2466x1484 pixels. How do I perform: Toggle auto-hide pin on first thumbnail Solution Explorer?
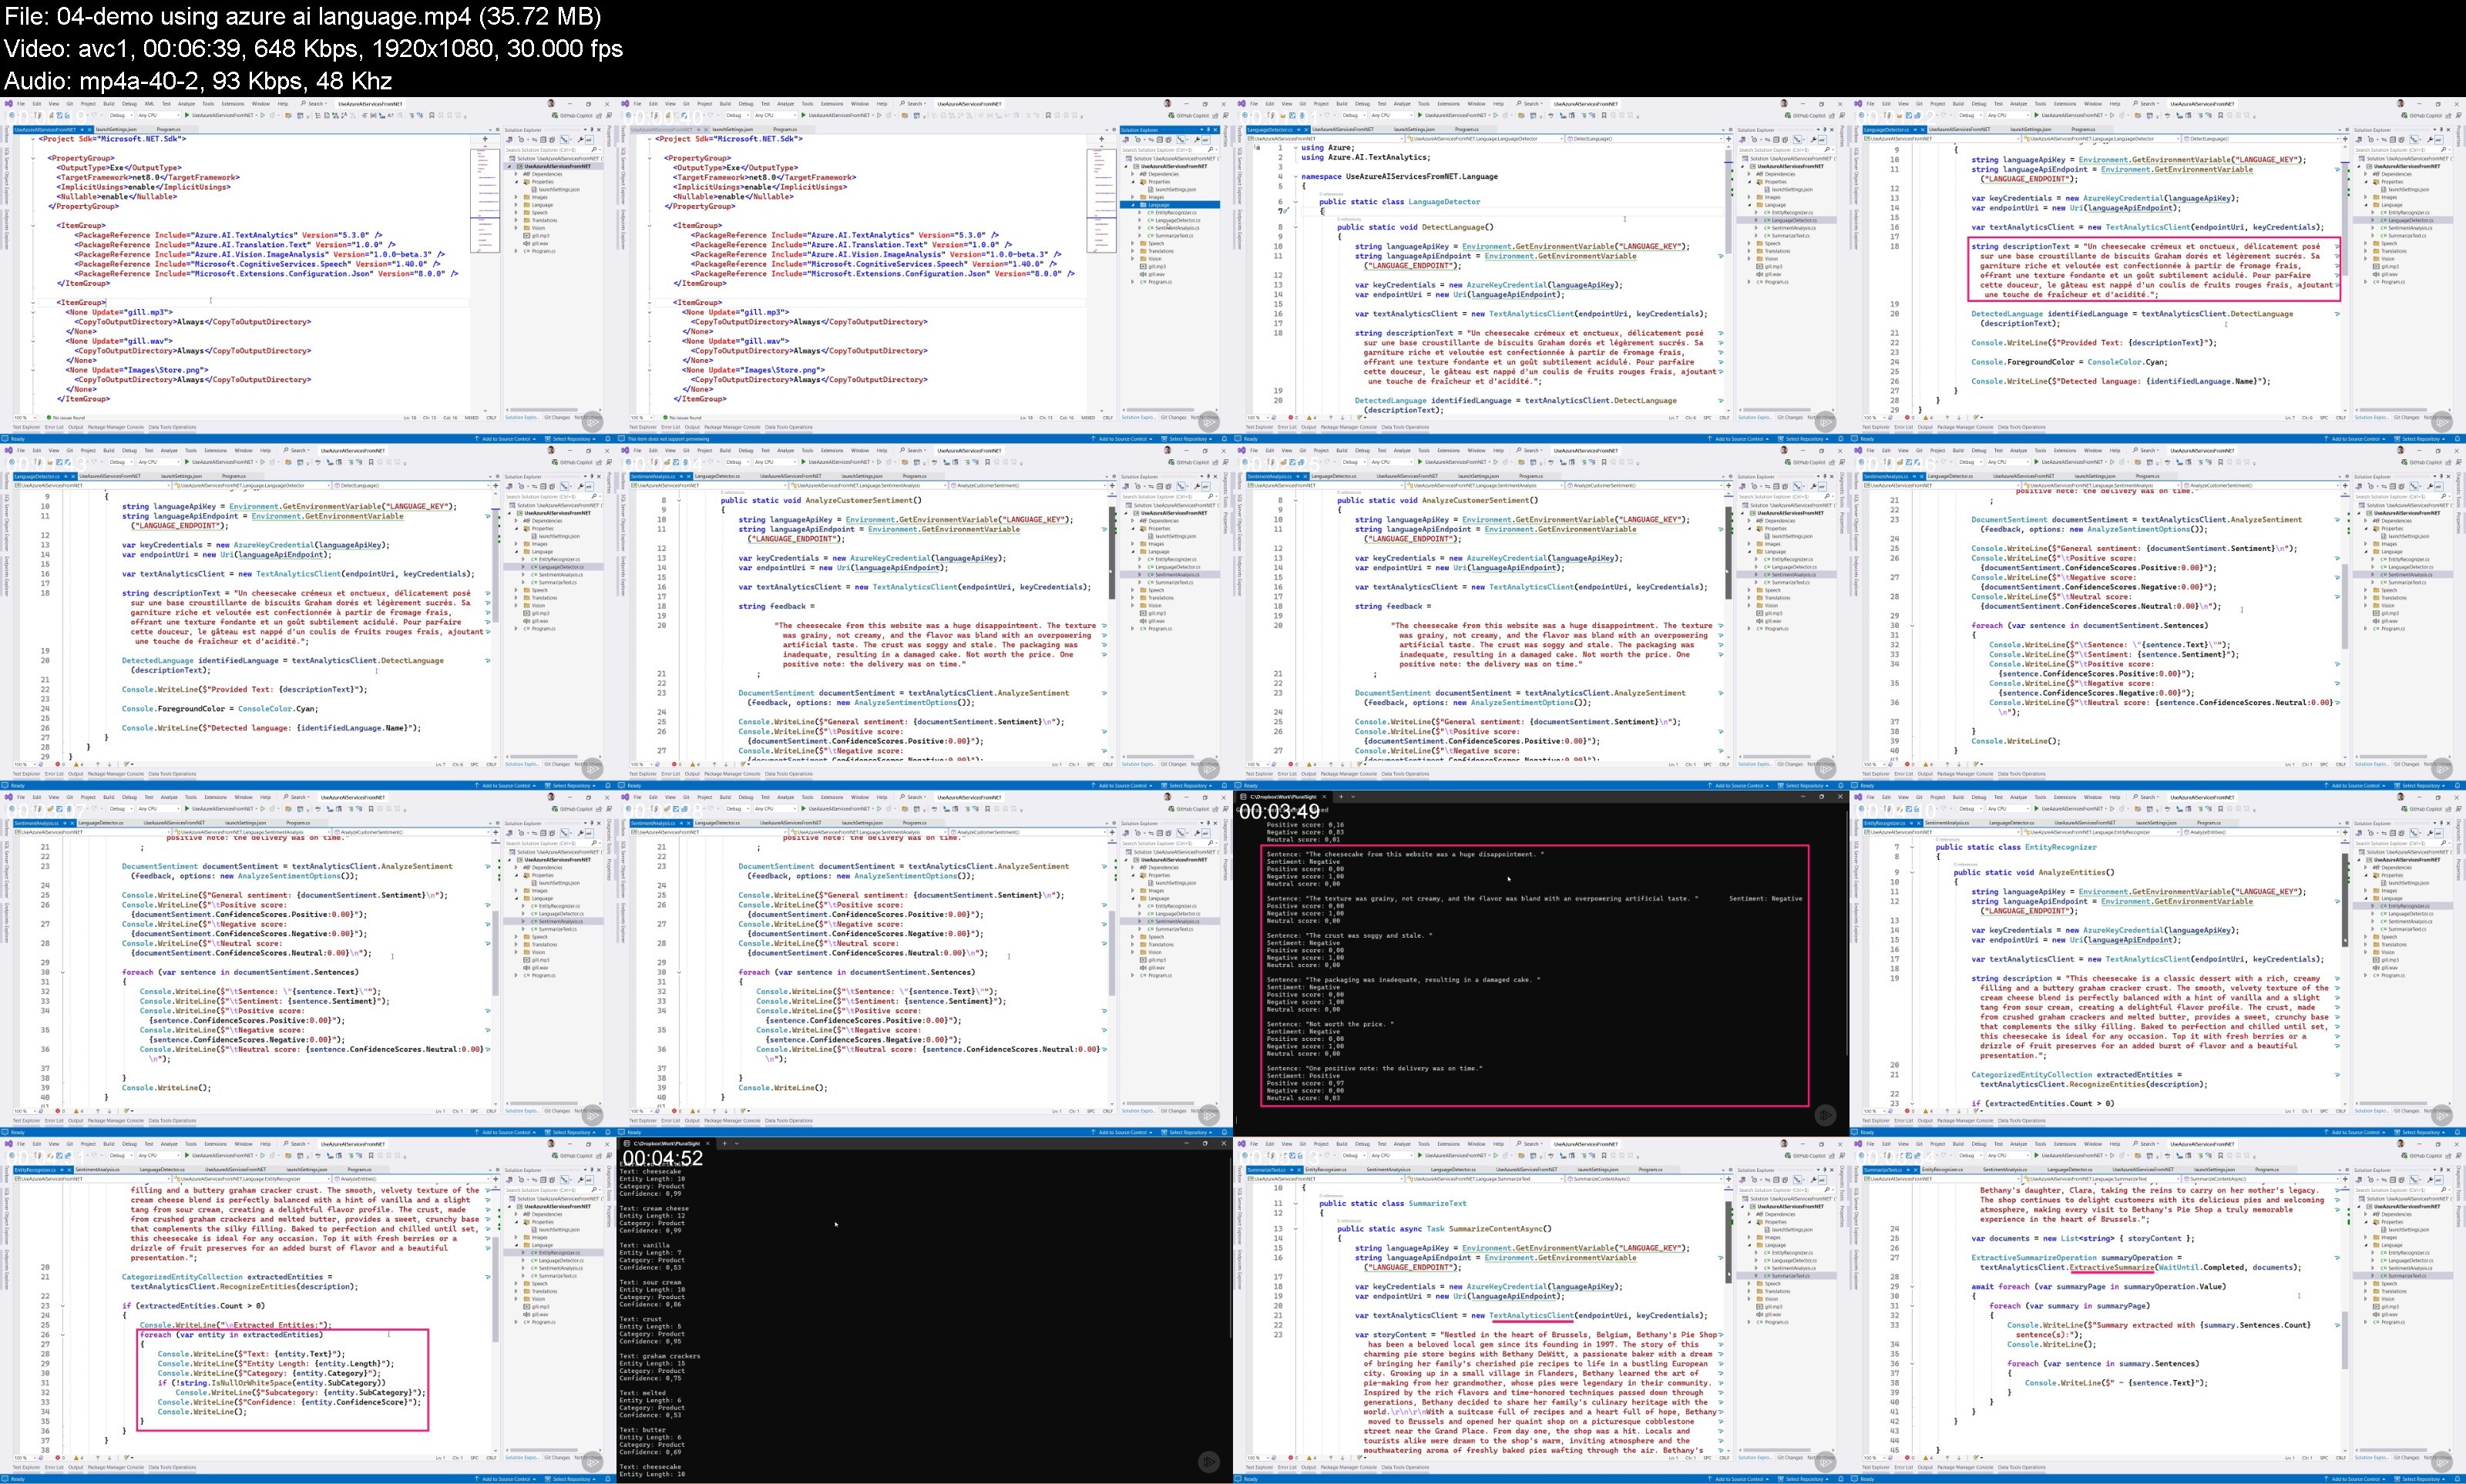(x=592, y=130)
